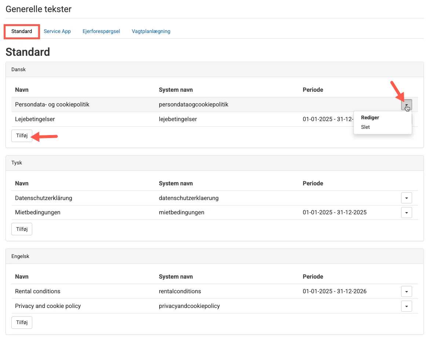The width and height of the screenshot is (429, 341).
Task: Click Slet in the open dropdown menu
Action: (366, 127)
